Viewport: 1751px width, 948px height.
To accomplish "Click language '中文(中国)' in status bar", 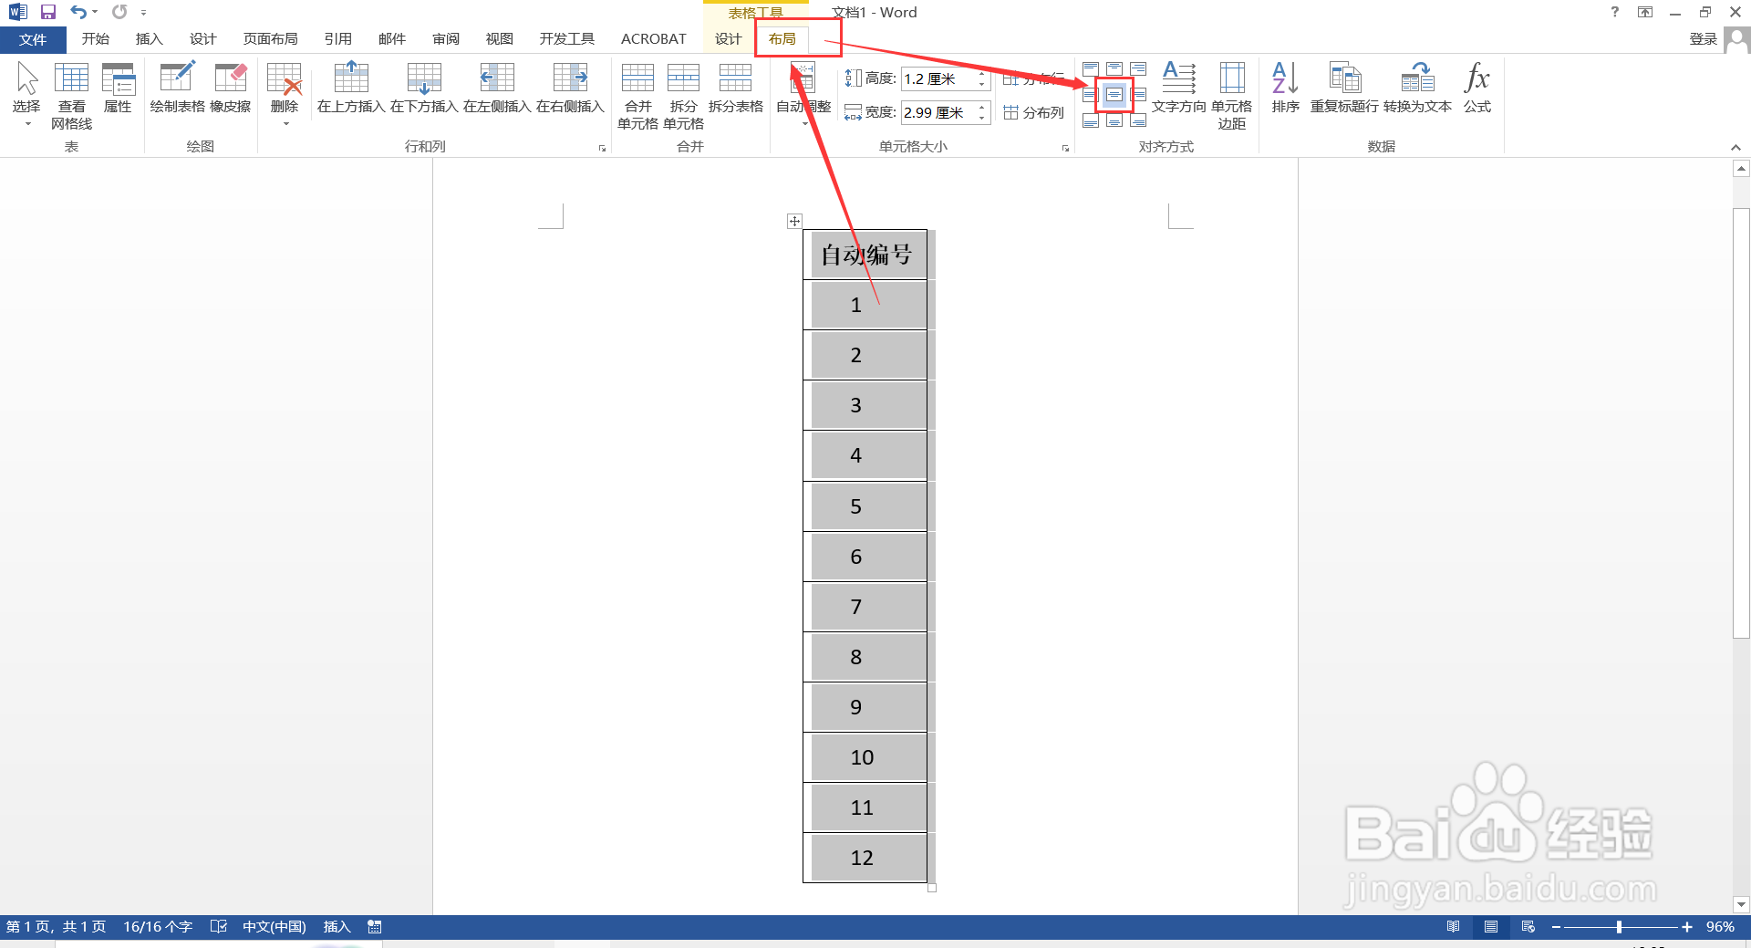I will pos(275,926).
